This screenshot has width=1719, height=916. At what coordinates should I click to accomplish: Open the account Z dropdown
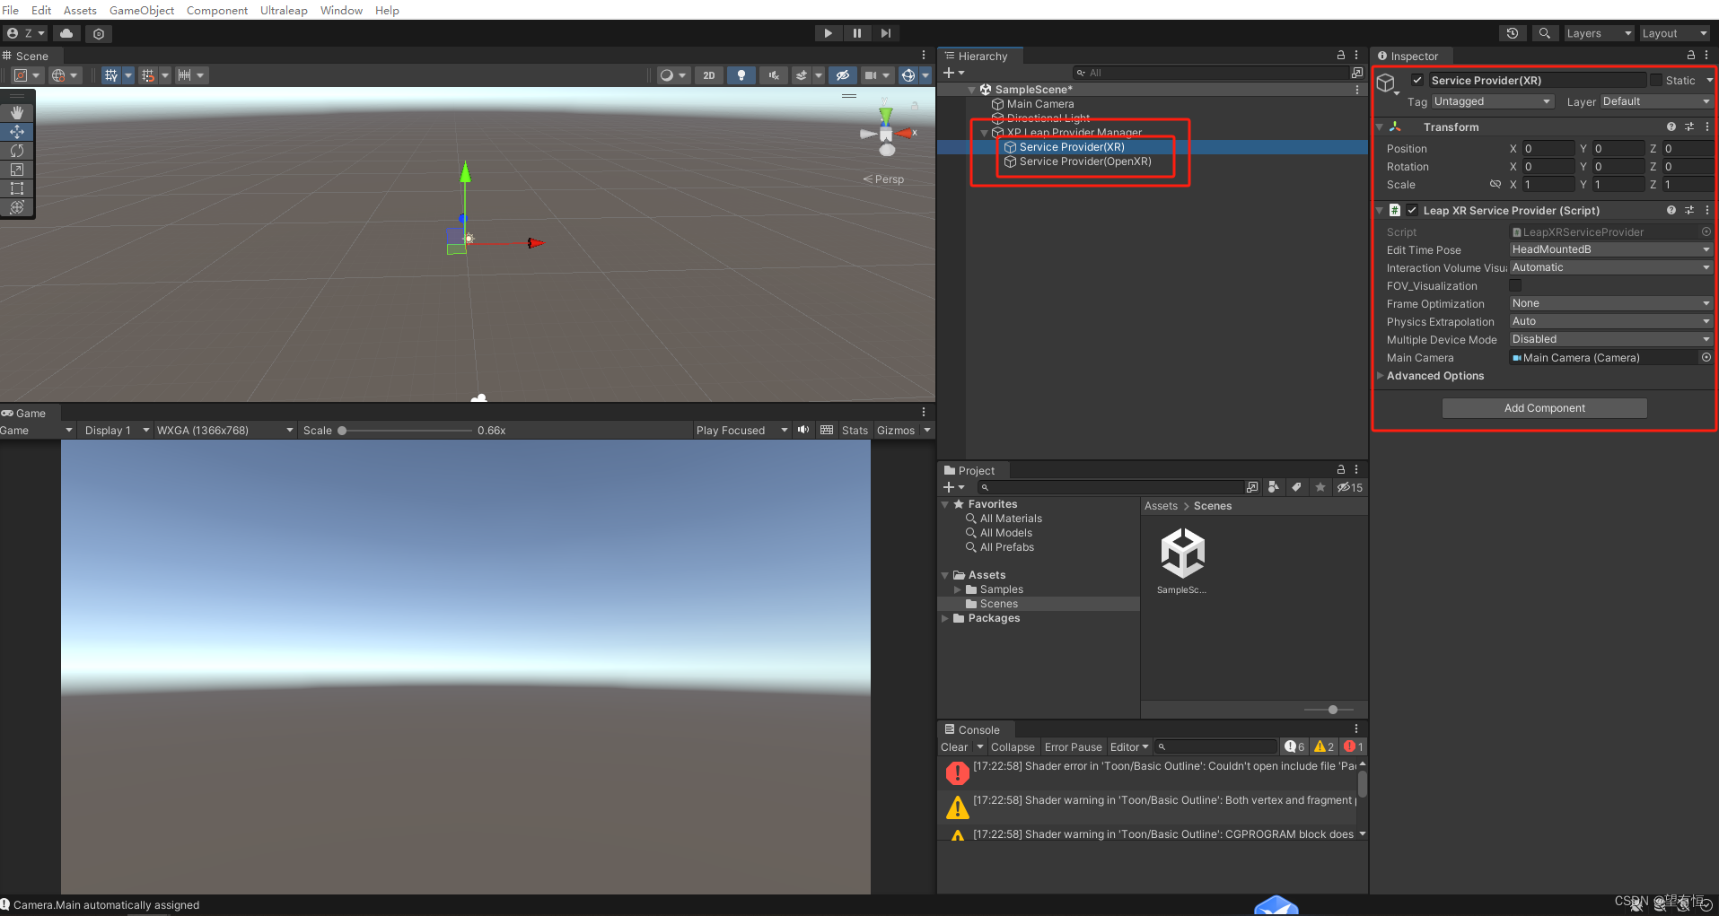pyautogui.click(x=26, y=33)
